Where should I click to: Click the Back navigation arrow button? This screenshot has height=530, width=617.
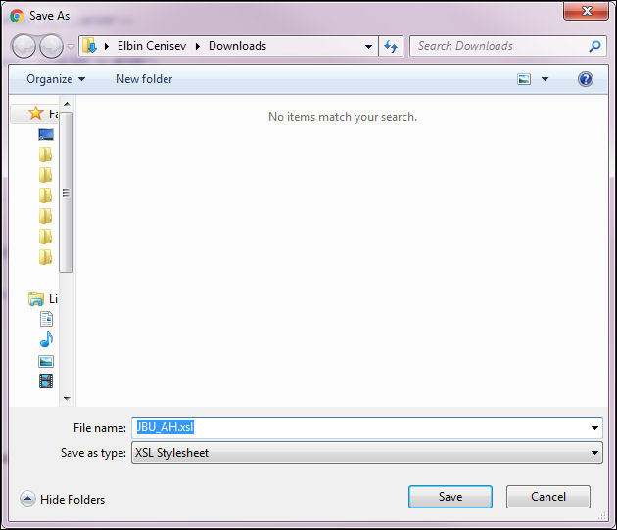click(24, 46)
